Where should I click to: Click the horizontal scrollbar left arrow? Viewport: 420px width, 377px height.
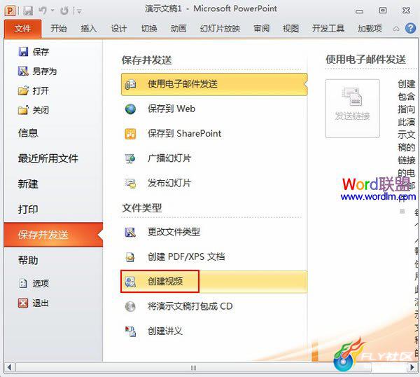[9, 367]
